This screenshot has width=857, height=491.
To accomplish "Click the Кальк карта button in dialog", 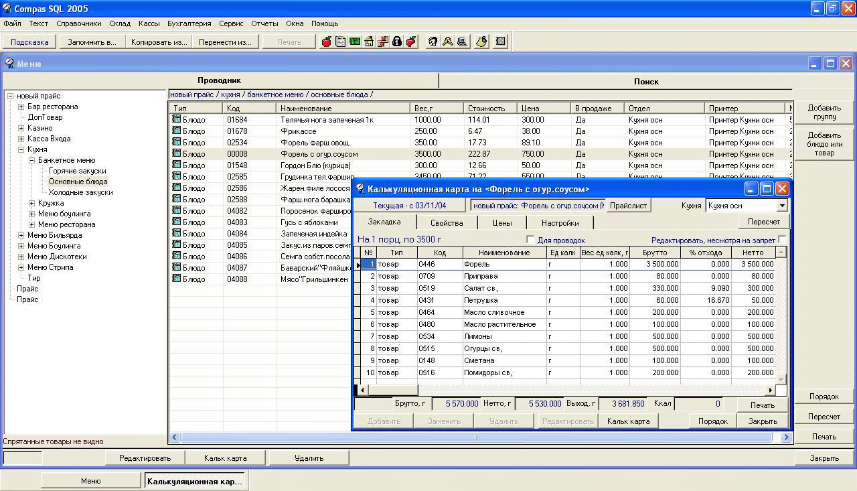I will click(628, 421).
